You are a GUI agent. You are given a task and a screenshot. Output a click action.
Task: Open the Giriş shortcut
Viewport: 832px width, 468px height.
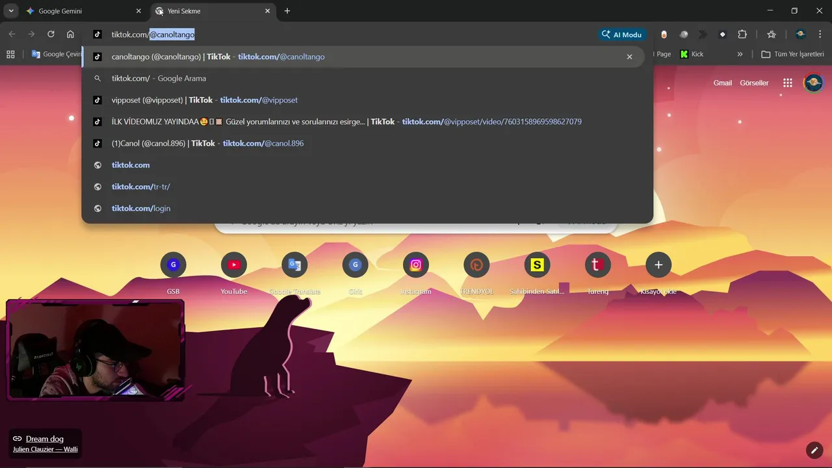[x=355, y=273]
